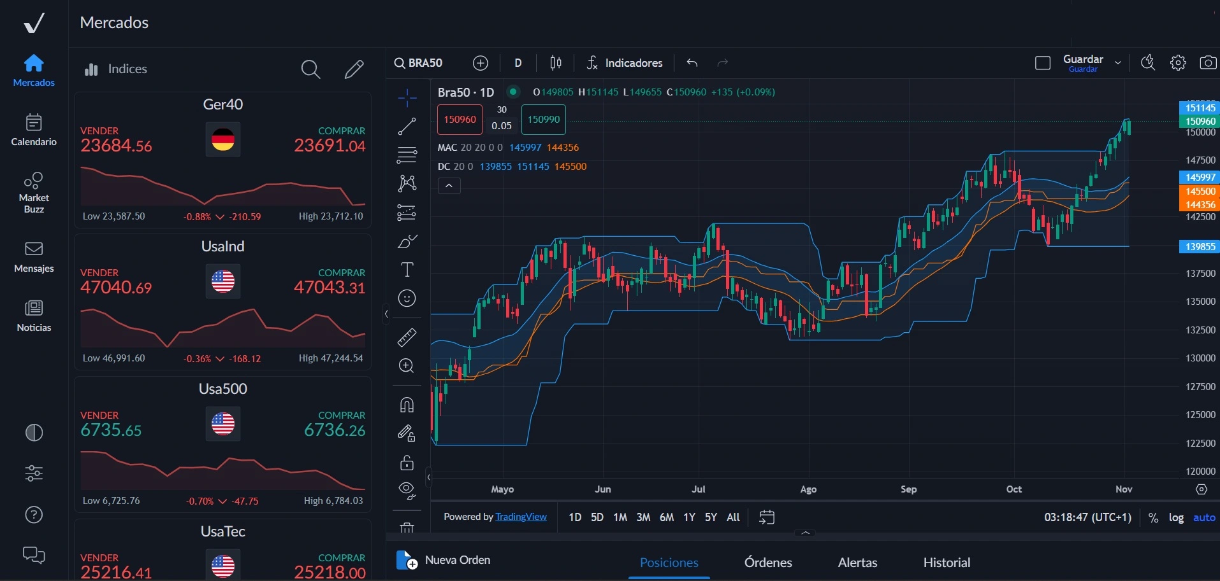Toggle magnet mode for drawings
Screen dimensions: 1220x581
tap(407, 405)
